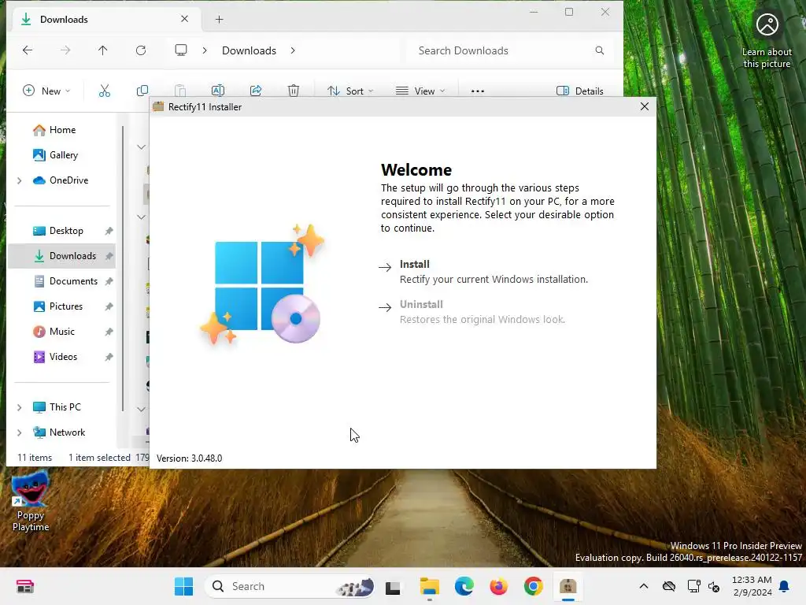The width and height of the screenshot is (806, 605).
Task: Open the clock showing 12:33 AM
Action: click(x=752, y=586)
